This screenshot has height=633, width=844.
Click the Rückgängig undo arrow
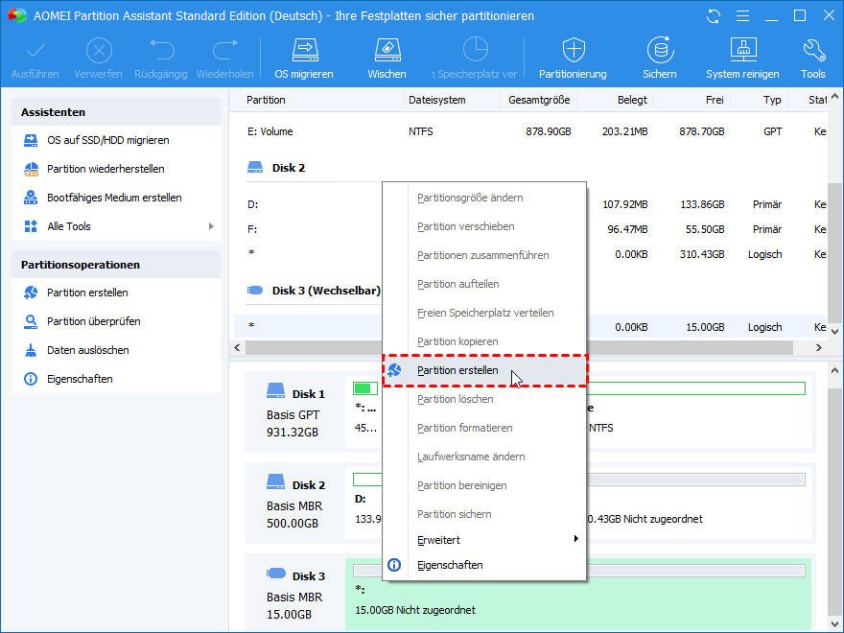point(161,50)
